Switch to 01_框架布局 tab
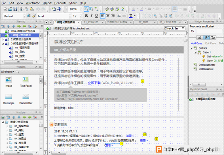This screenshot has width=224, height=155. pos(91,22)
